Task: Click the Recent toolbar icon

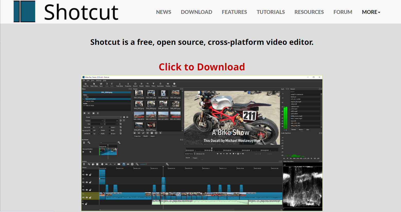Action: tap(135, 84)
